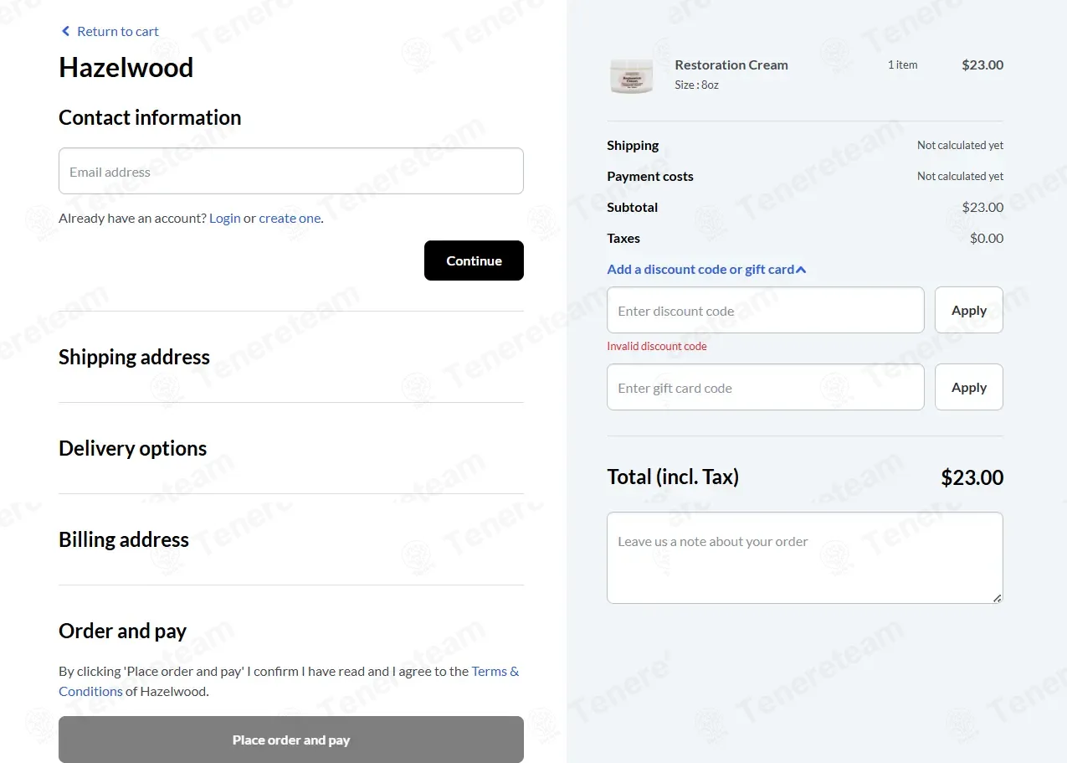Click the Restoration Cream product thumbnail
The width and height of the screenshot is (1067, 763).
pos(631,76)
